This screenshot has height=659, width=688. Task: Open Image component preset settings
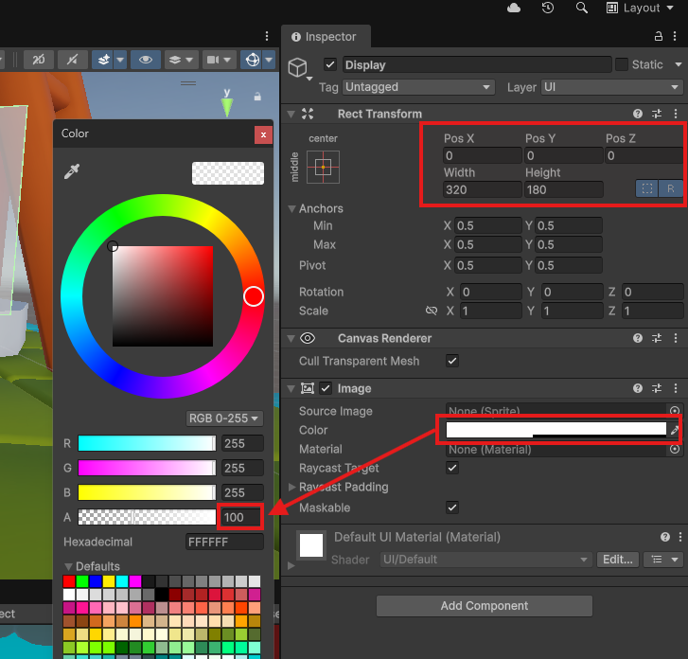(x=657, y=388)
